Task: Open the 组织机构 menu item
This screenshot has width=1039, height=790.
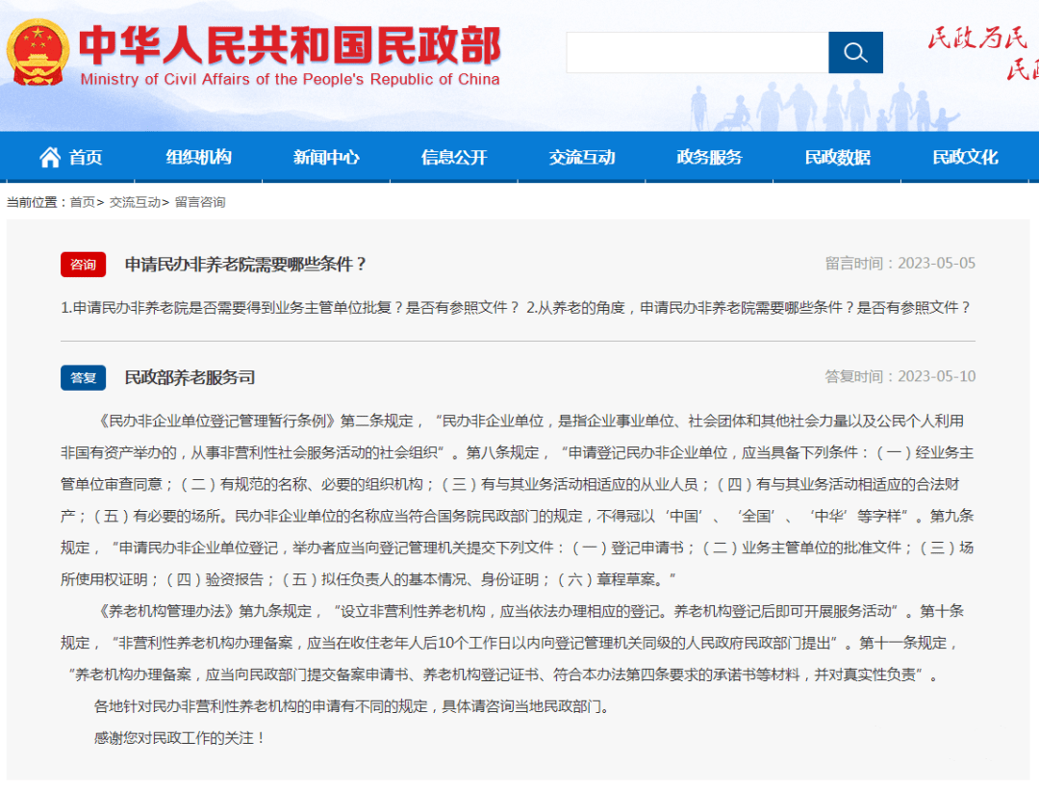Action: coord(198,157)
